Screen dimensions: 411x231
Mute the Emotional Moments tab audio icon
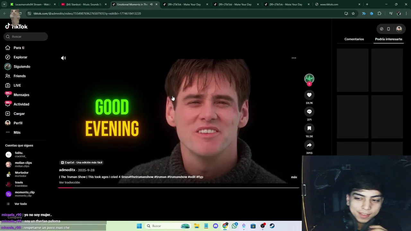click(x=151, y=4)
